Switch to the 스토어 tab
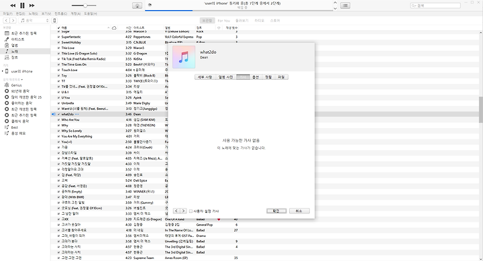Screen dimensions: 483x261 point(275,21)
